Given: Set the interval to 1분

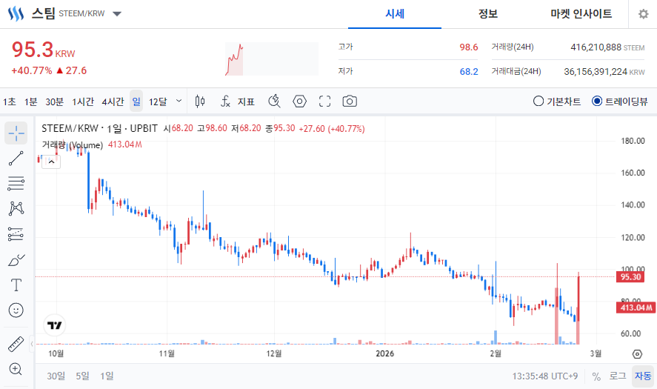Looking at the screenshot, I should click(x=30, y=102).
